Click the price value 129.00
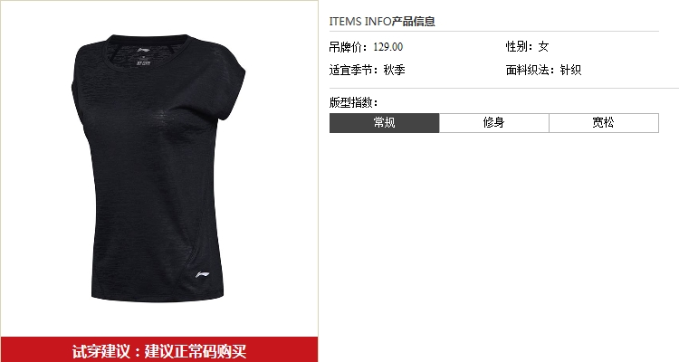This screenshot has height=362, width=679. coord(388,47)
